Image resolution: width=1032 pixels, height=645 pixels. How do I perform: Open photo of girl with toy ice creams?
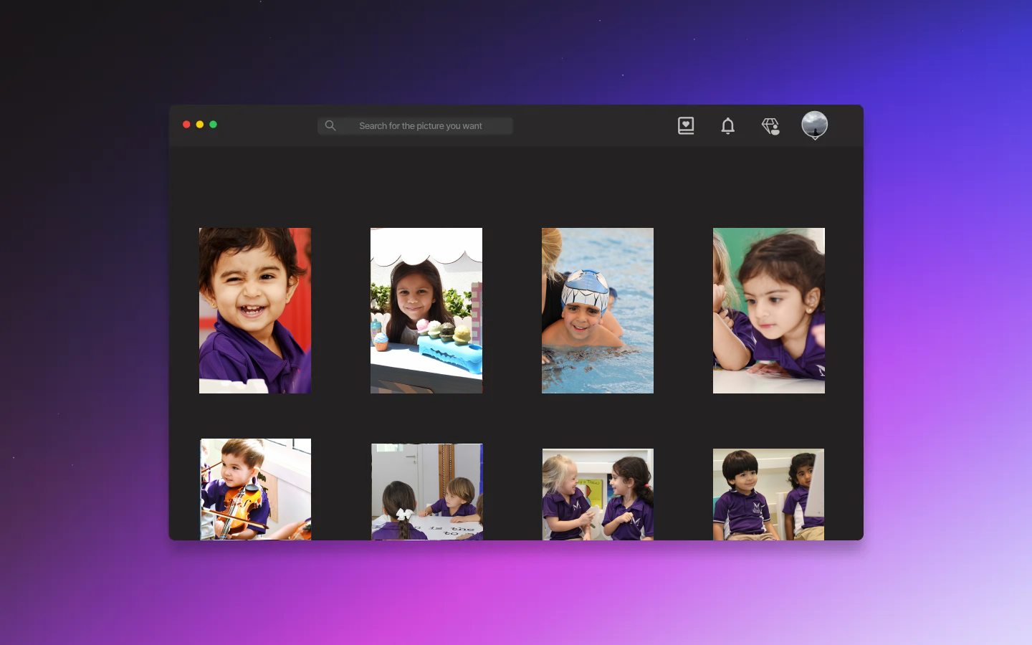426,310
